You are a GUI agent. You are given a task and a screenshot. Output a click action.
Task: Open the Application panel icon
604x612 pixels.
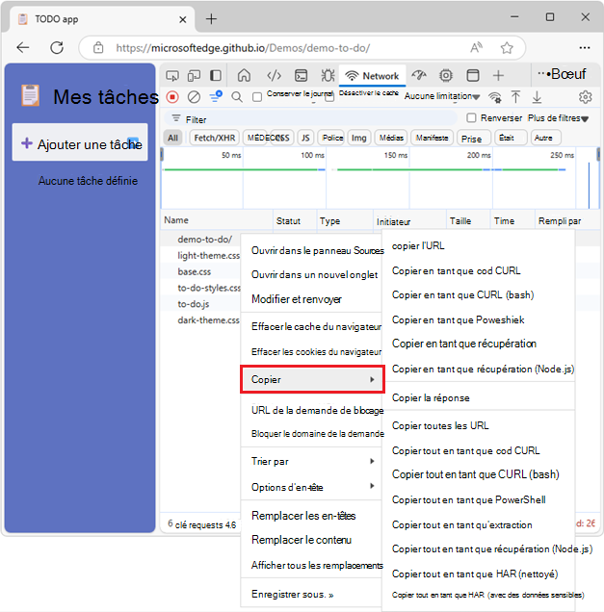(473, 75)
